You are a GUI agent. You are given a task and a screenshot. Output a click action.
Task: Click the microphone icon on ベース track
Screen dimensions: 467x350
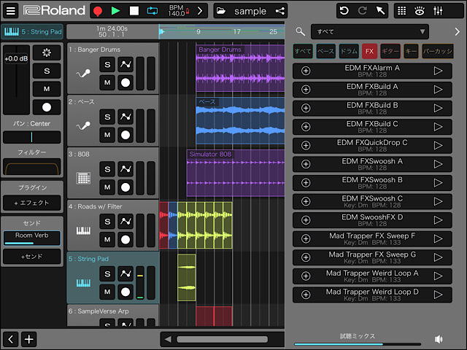(x=83, y=125)
